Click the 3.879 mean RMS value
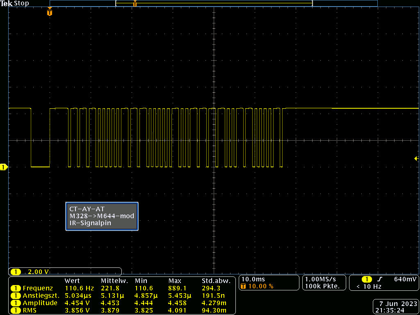 110,310
